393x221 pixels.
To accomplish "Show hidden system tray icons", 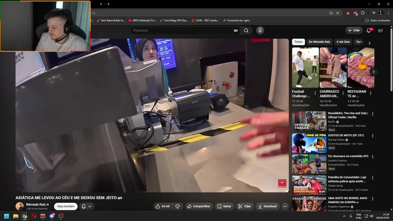I will coord(344,216).
